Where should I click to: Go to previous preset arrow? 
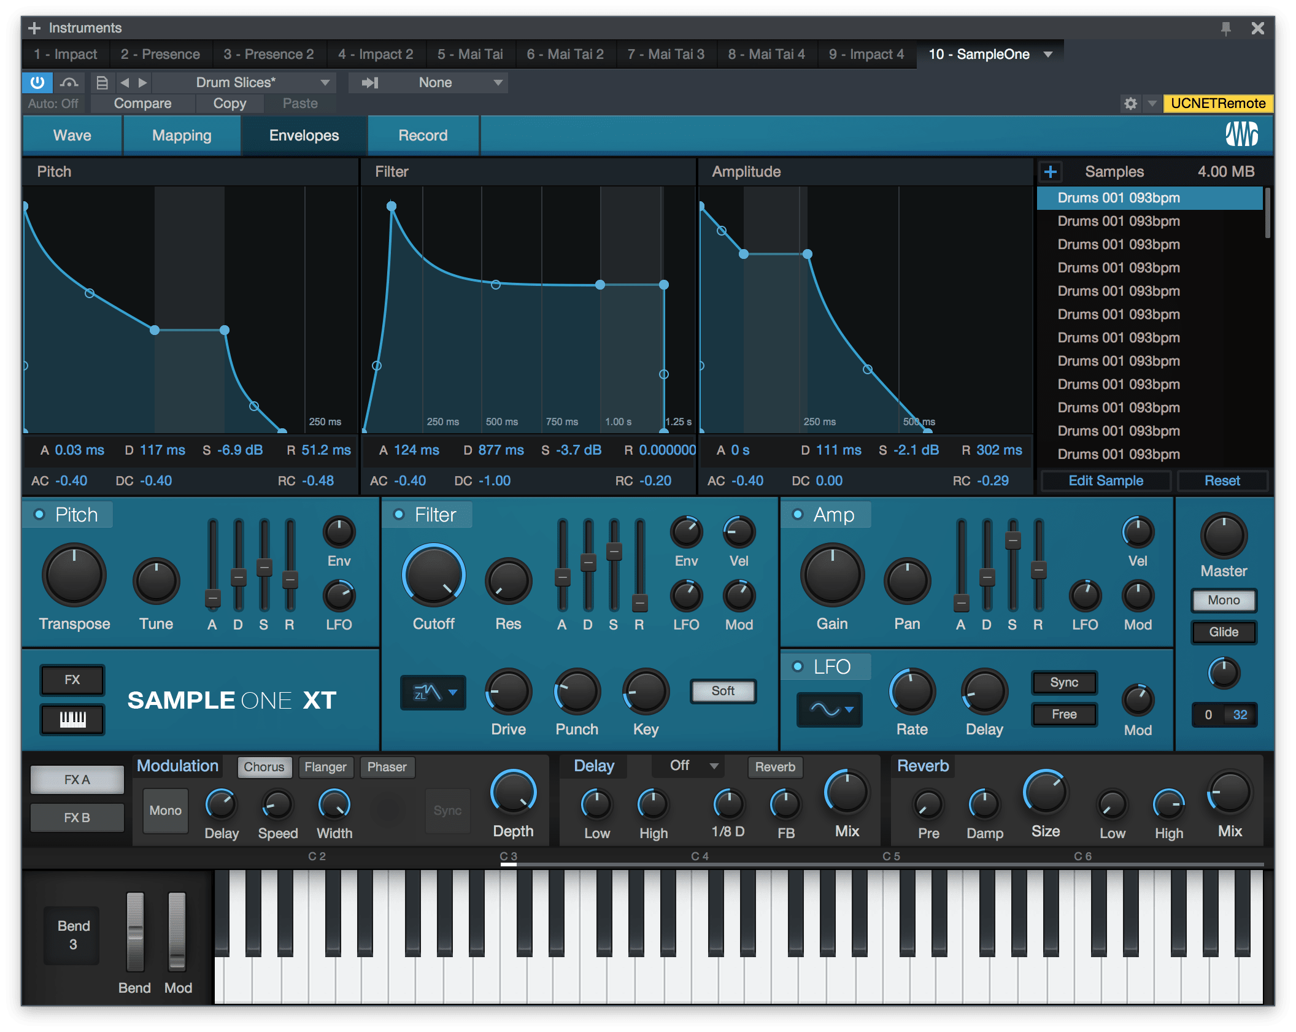[x=125, y=82]
